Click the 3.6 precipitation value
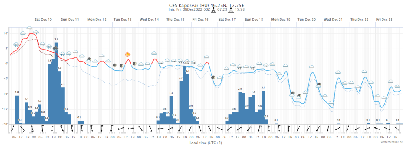The height and width of the screenshot is (147, 404). (x=184, y=62)
